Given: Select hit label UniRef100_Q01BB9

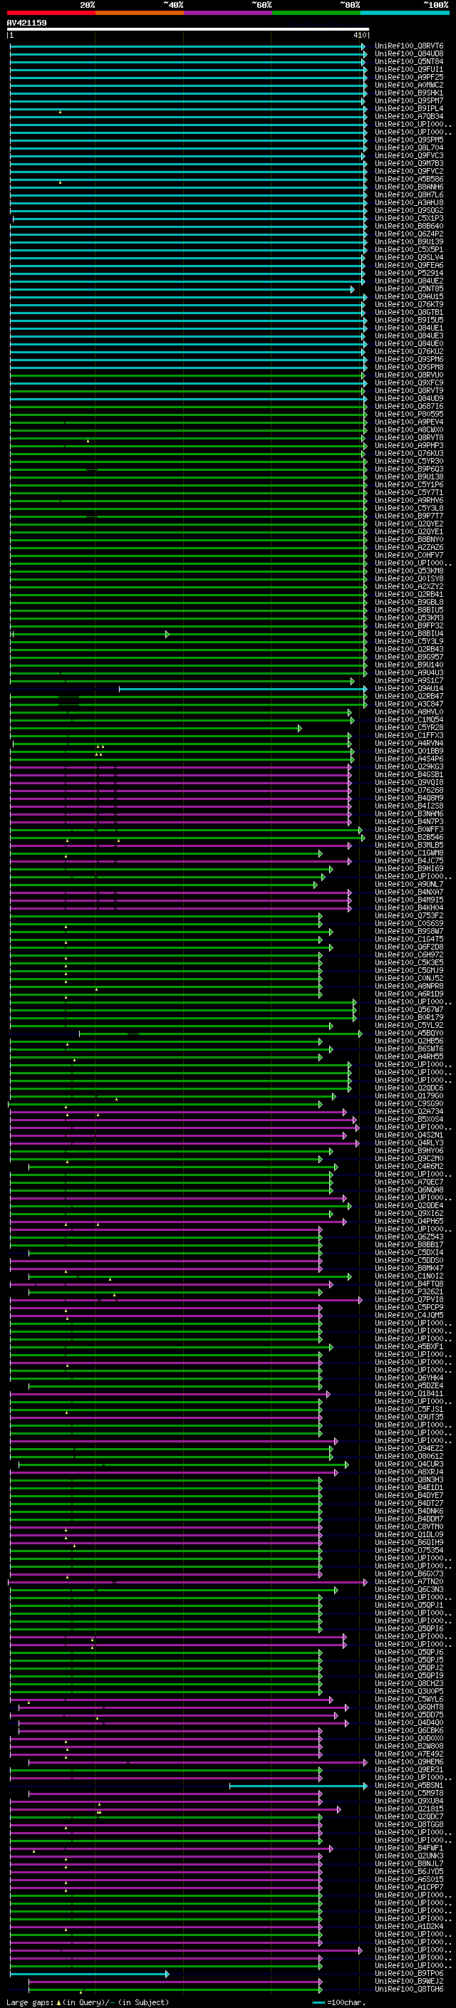Looking at the screenshot, I should [x=409, y=751].
